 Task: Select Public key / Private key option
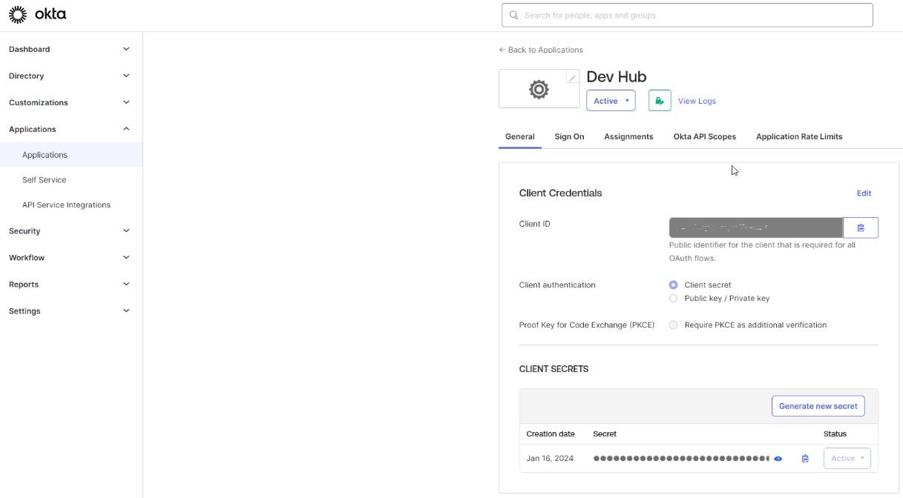click(673, 298)
